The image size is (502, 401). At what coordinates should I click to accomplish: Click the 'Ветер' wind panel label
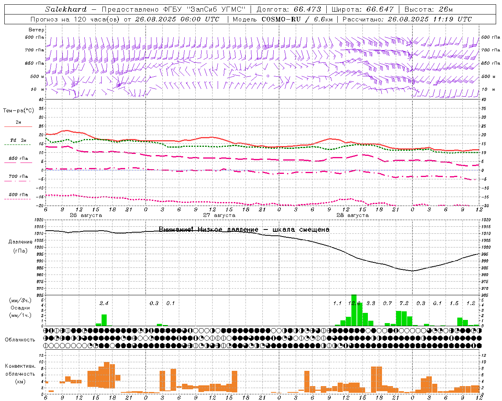point(36,30)
